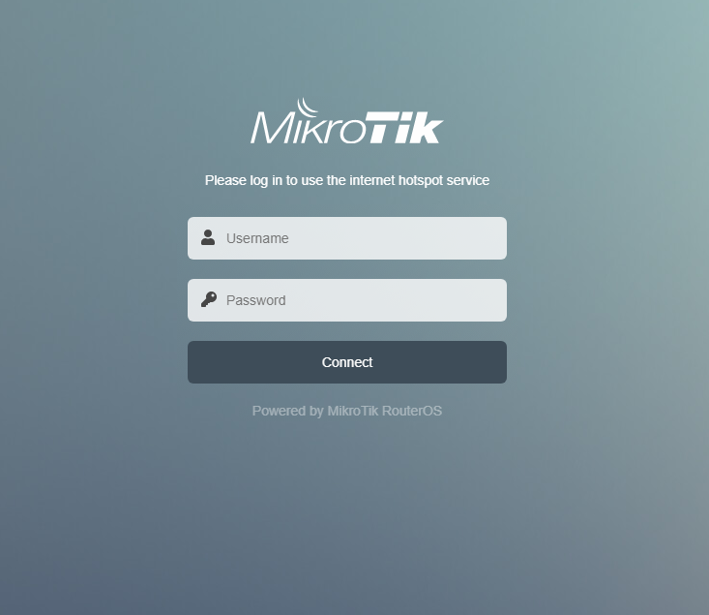This screenshot has width=709, height=615.
Task: Click the Connect button
Action: pos(347,362)
